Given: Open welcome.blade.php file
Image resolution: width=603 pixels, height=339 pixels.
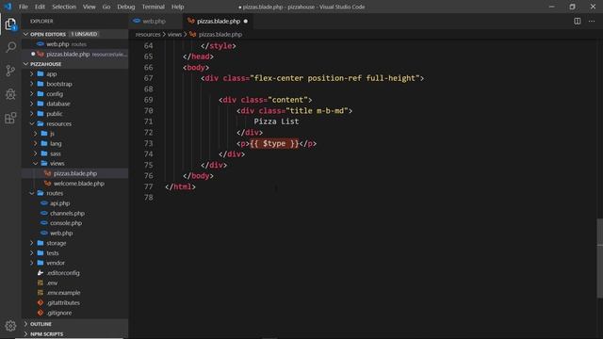Looking at the screenshot, I should pyautogui.click(x=74, y=184).
